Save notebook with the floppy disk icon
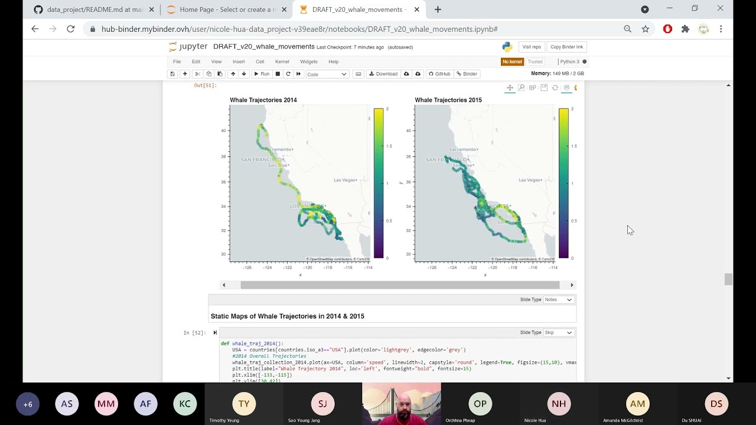 click(172, 74)
